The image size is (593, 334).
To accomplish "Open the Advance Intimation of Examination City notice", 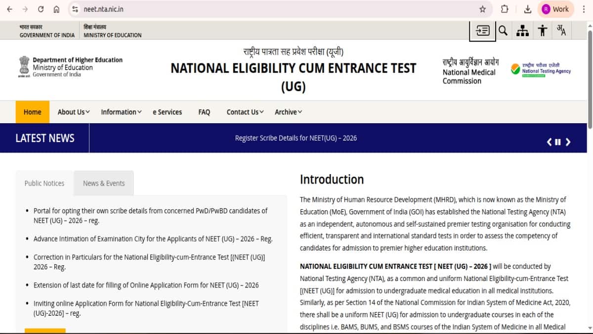I will (153, 239).
